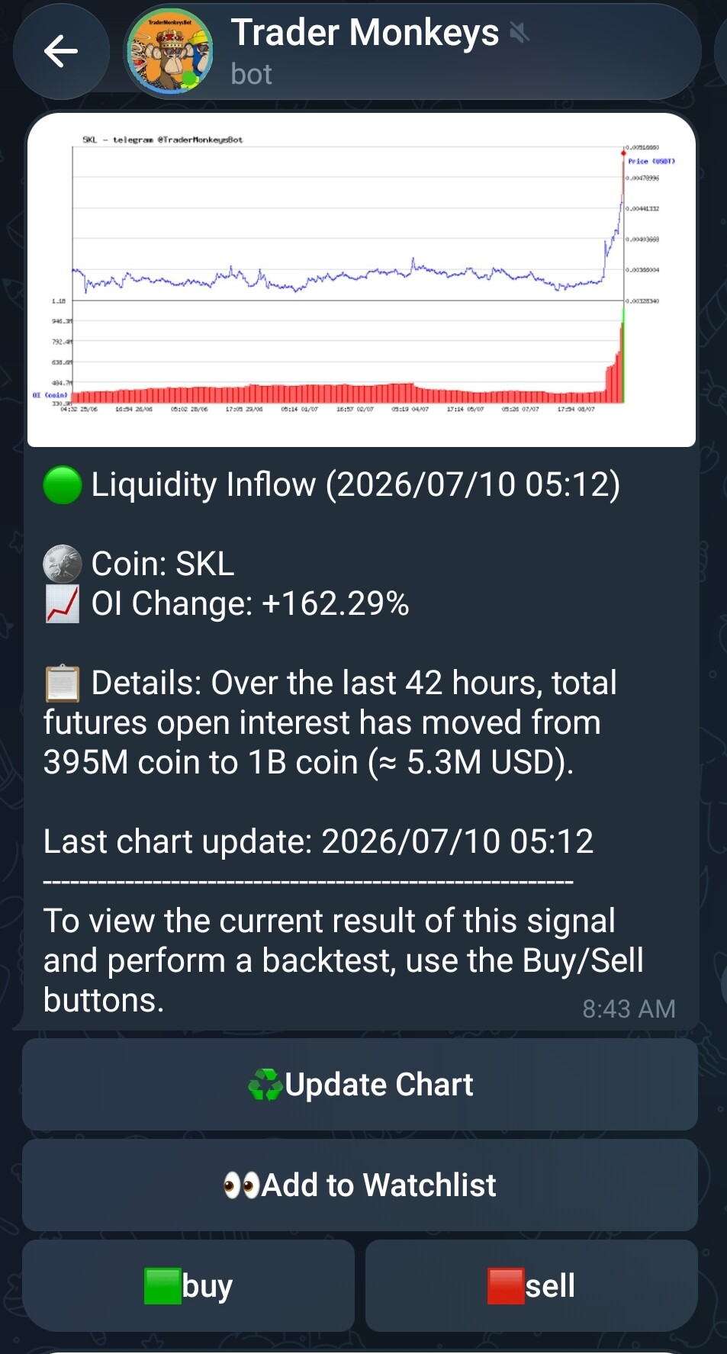Tap the muted speaker icon
Viewport: 727px width, 1354px height.
519,32
